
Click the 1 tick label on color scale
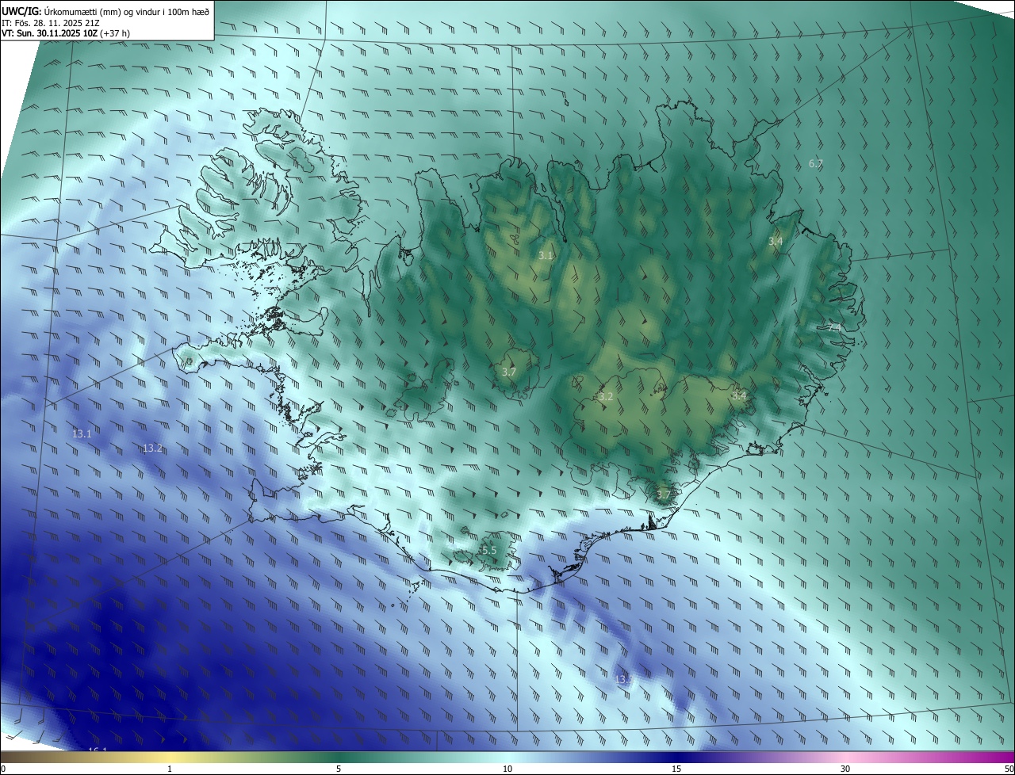(x=170, y=769)
